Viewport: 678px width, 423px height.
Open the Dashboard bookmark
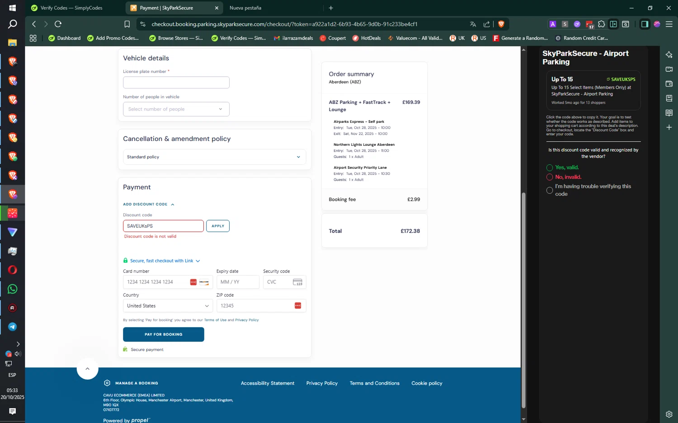point(64,38)
